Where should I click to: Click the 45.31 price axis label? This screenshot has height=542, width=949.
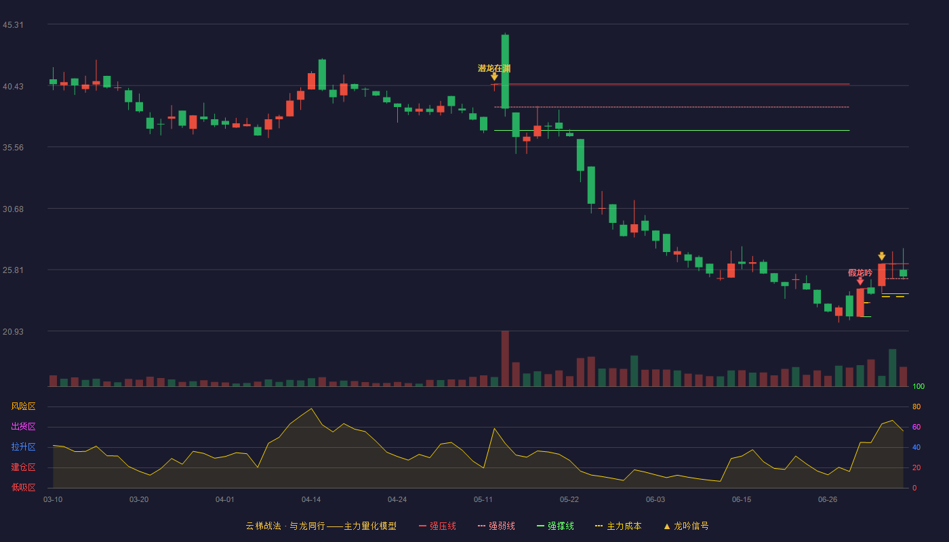point(13,25)
